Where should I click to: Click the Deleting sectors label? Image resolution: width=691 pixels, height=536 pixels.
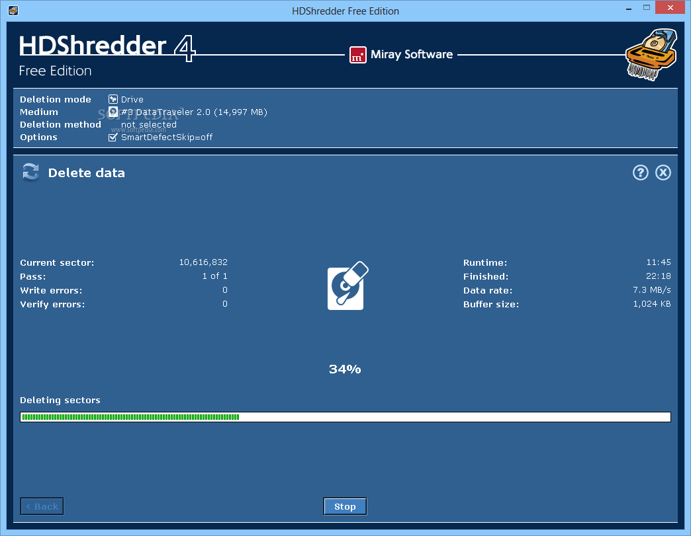click(x=60, y=400)
